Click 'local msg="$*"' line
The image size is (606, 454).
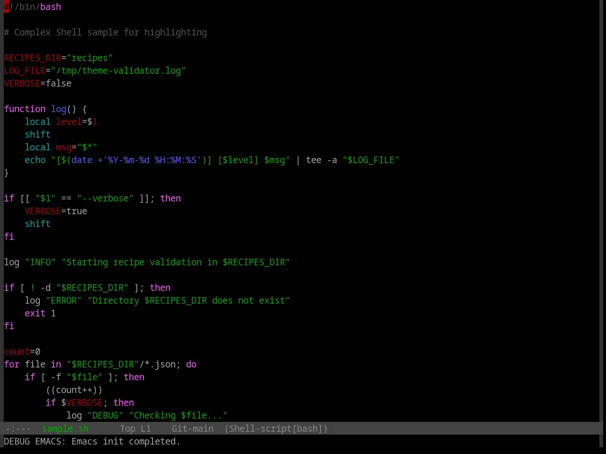(x=61, y=147)
